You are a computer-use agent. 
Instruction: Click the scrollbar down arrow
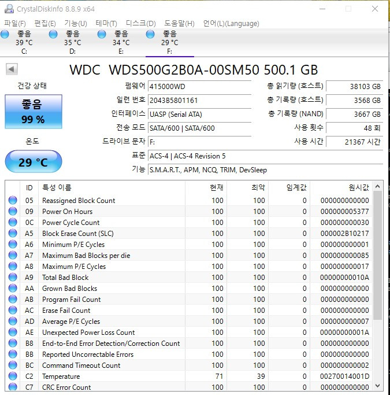(377, 386)
